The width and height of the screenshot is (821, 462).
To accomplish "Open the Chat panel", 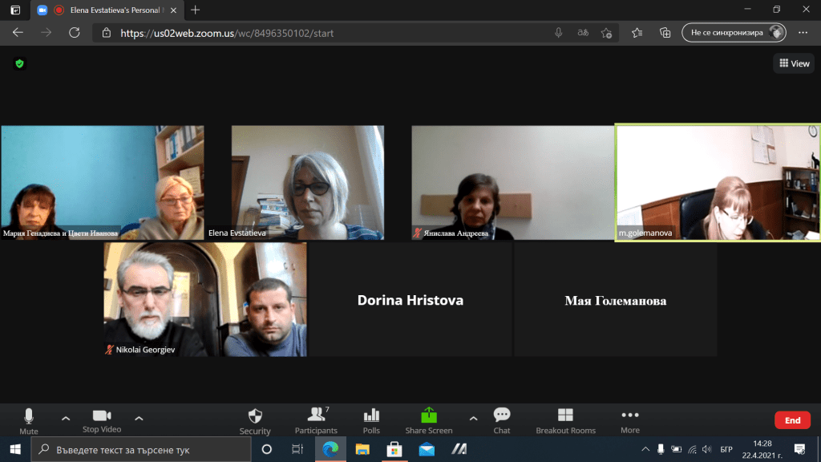I will click(x=502, y=419).
